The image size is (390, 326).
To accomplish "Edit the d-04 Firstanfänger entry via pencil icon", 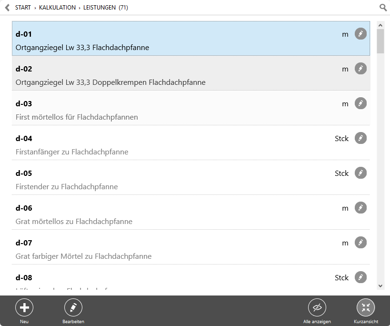I will point(360,138).
